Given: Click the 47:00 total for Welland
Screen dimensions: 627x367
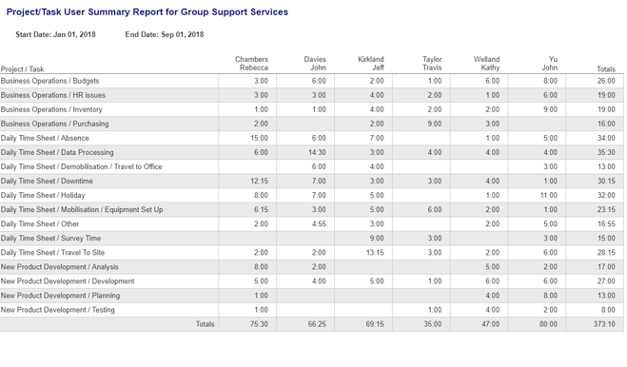Looking at the screenshot, I should pos(490,324).
